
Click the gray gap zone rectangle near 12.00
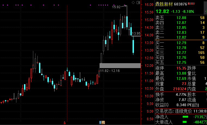click(120, 66)
